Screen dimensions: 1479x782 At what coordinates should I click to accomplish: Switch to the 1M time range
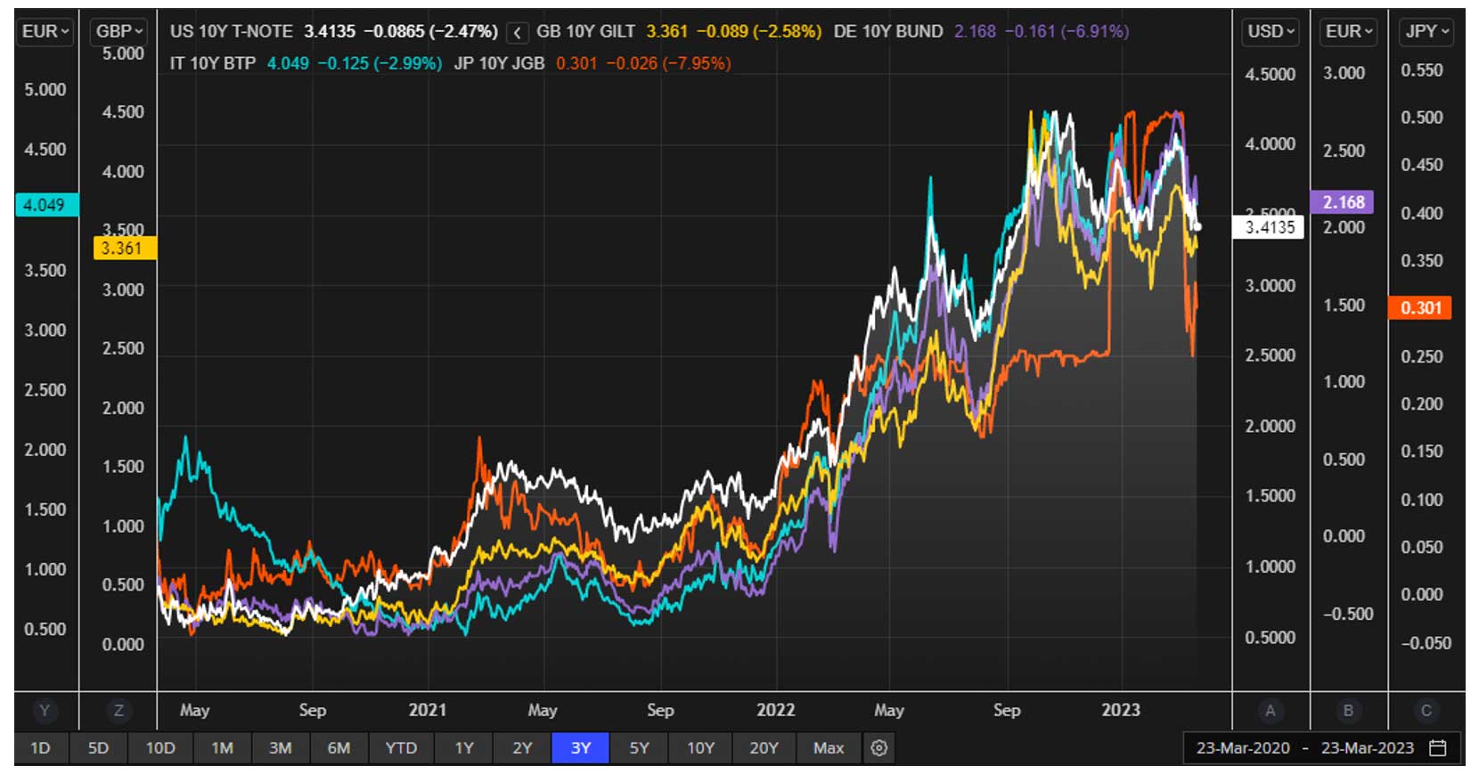[222, 748]
